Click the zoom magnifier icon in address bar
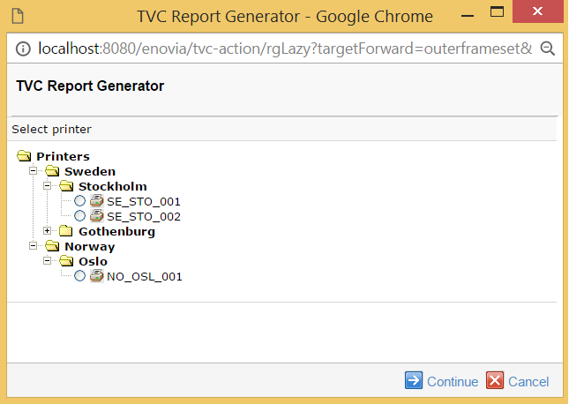Screen dimensions: 569x404 click(547, 48)
